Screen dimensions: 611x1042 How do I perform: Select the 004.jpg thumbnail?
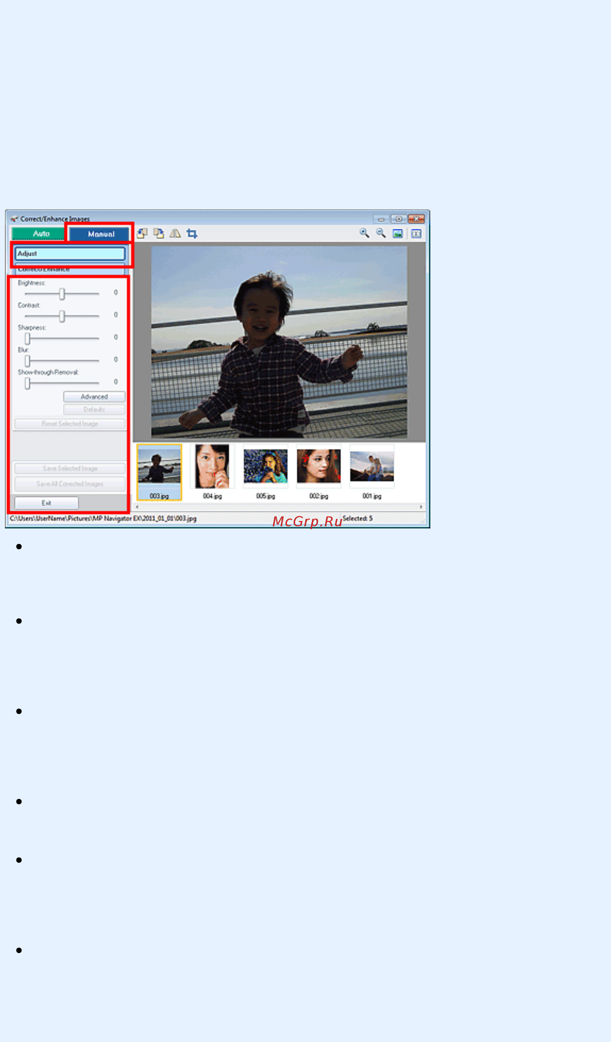(212, 472)
